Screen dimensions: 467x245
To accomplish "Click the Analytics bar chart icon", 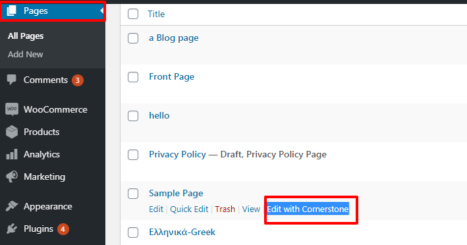I will click(12, 155).
